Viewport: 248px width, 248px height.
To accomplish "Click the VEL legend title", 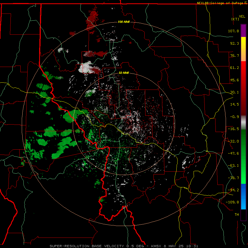I will [x=242, y=17].
